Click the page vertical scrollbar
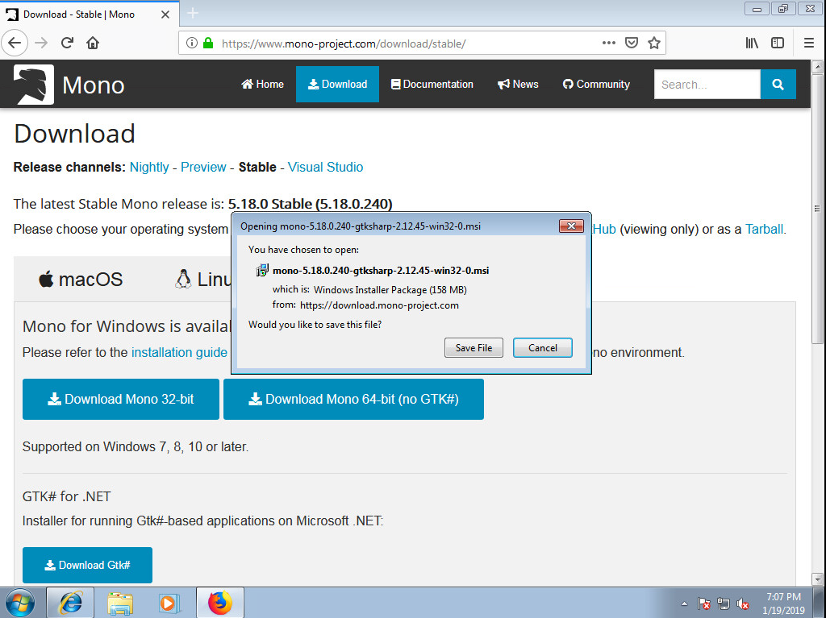This screenshot has width=826, height=618. [x=817, y=208]
